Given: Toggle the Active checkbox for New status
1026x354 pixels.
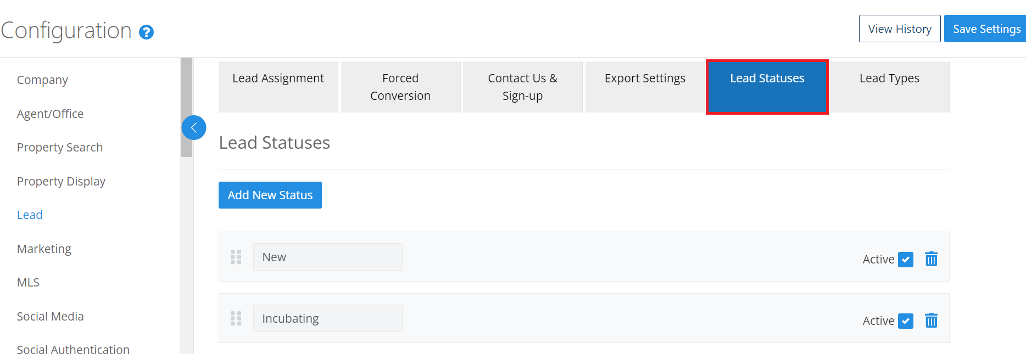Looking at the screenshot, I should coord(906,259).
